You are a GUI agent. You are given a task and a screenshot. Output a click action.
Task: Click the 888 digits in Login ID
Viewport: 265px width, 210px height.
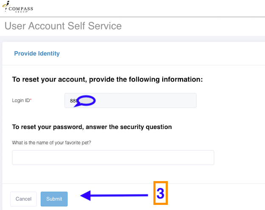73,101
